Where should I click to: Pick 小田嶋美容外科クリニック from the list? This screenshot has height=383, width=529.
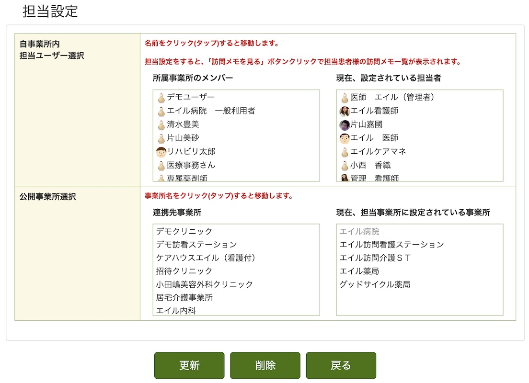point(205,284)
